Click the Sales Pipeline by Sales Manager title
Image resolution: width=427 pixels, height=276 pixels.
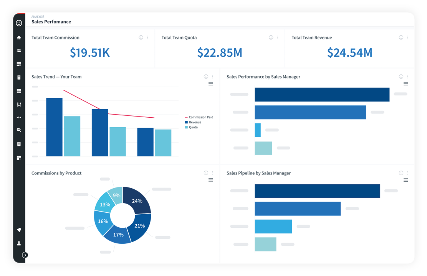tap(259, 173)
